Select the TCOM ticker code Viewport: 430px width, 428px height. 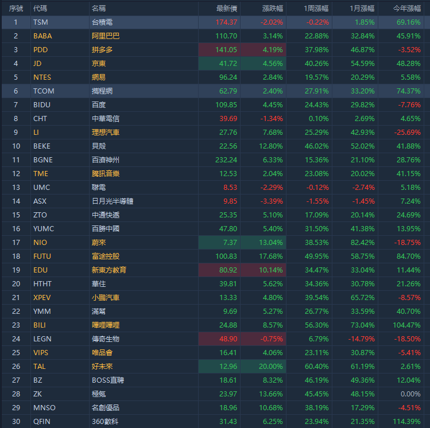(x=44, y=91)
